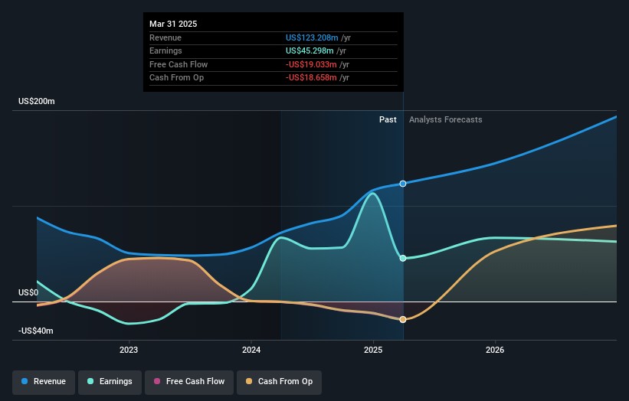Click the Analysts Forecasts label
The image size is (629, 401).
coord(445,119)
